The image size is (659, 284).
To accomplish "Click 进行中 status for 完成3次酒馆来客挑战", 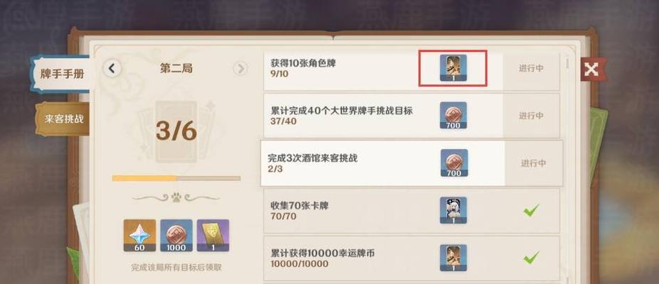I will tap(534, 163).
